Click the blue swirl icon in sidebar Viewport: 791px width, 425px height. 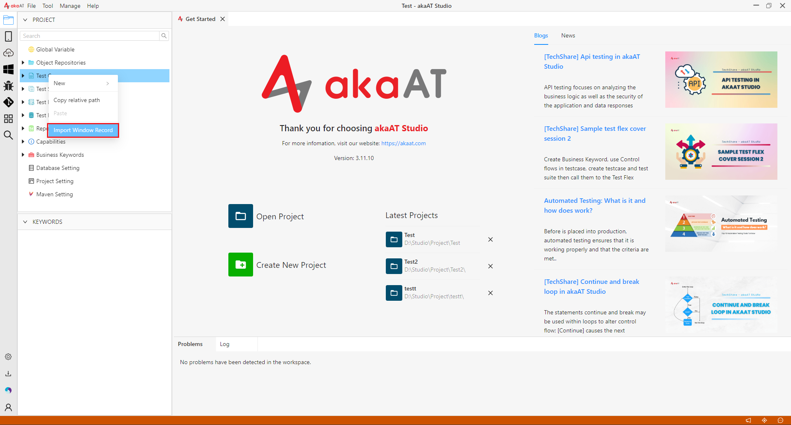[x=8, y=390]
